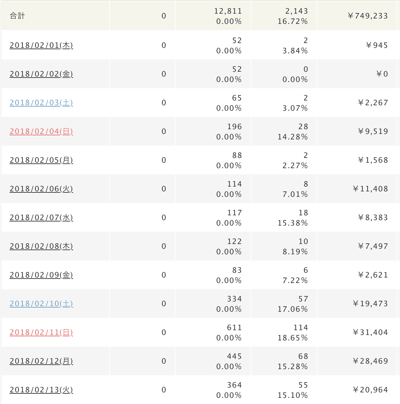Click the ¥31,404 revenue cell
The image size is (400, 404).
click(x=357, y=332)
